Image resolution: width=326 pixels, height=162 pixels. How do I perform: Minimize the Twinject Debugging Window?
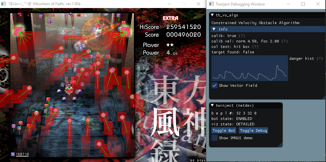click(288, 4)
